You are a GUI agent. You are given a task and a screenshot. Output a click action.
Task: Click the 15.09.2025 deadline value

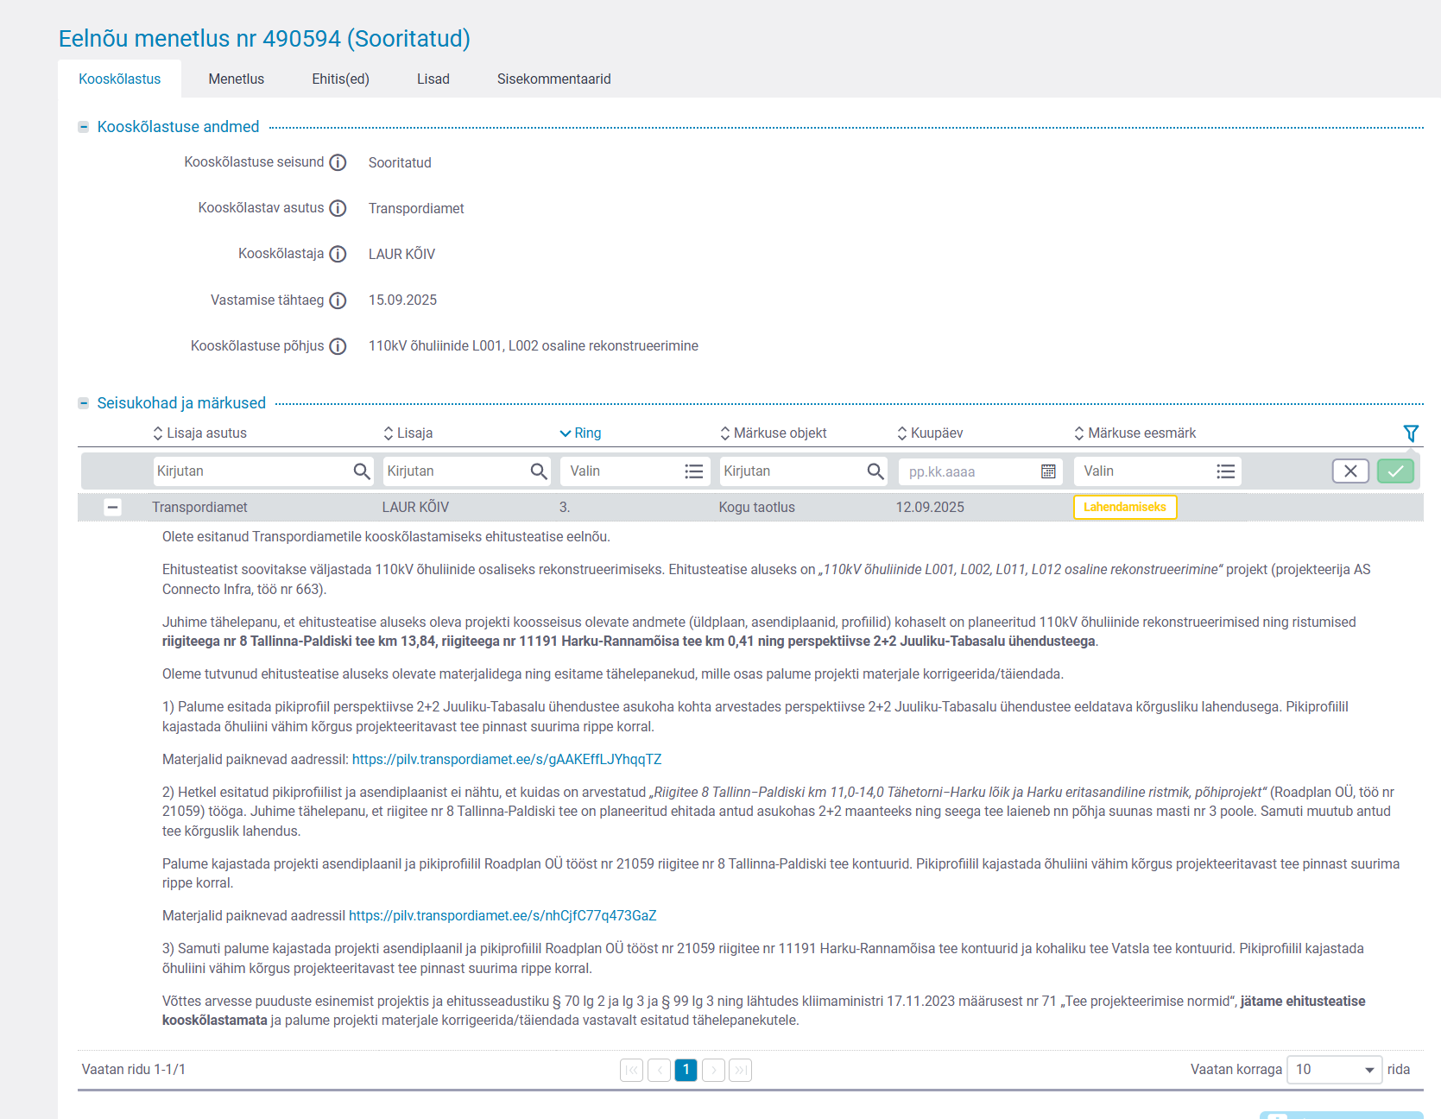402,300
